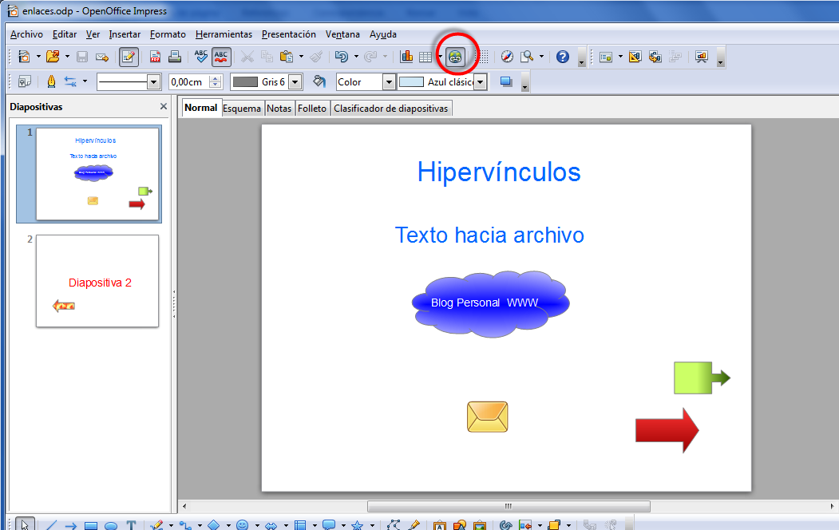Toggle the Selection arrow tool
This screenshot has height=530, width=839.
click(x=26, y=524)
